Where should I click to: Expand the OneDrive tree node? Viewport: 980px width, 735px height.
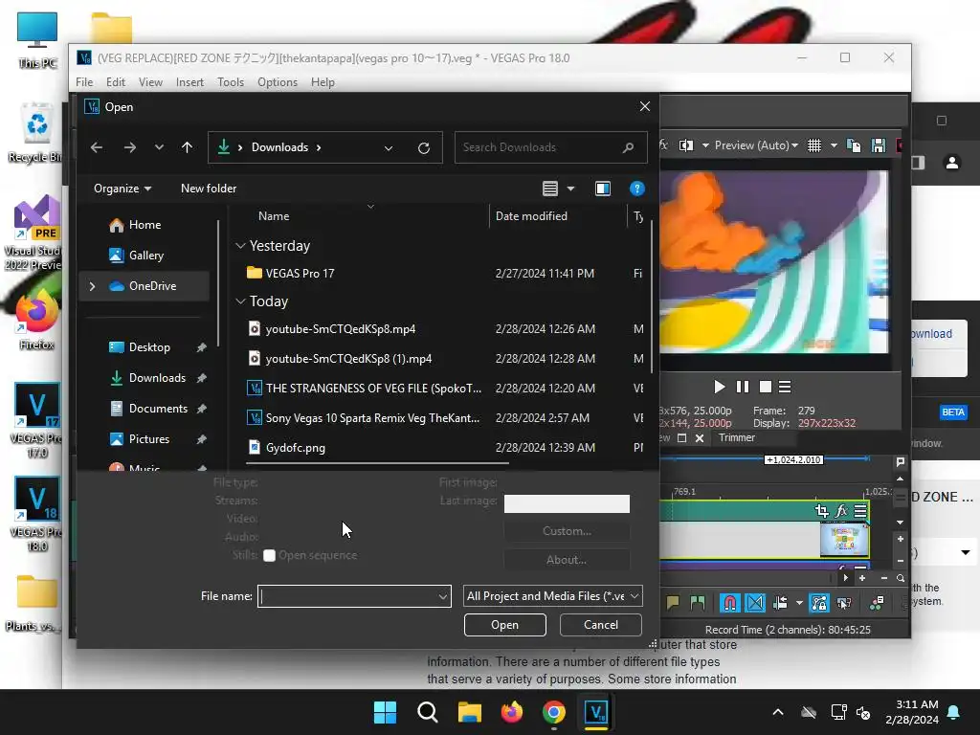coord(93,286)
